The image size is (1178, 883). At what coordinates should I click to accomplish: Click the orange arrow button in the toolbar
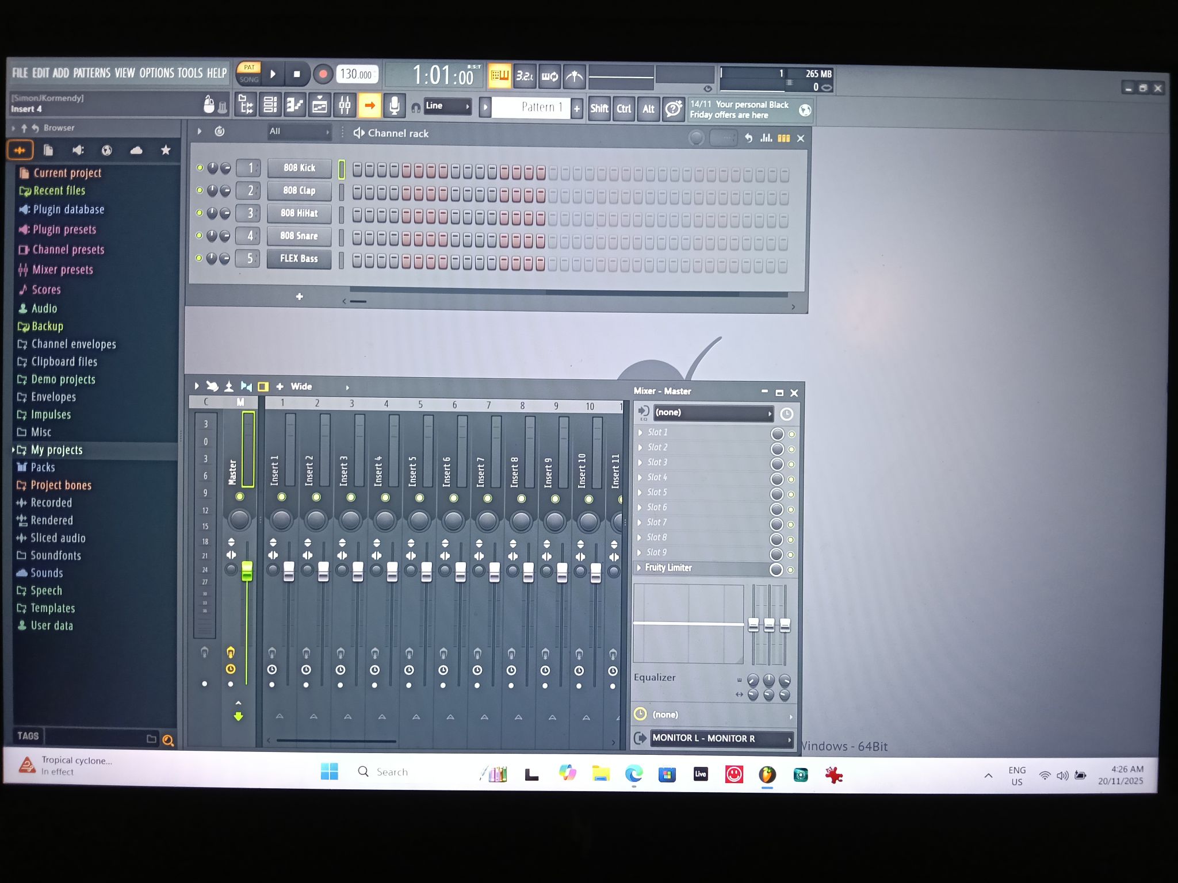point(369,106)
